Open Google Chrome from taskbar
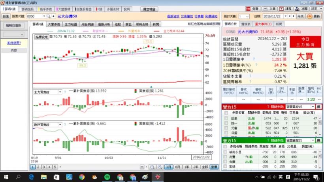Image resolution: width=324 pixels, height=182 pixels. 82,177
